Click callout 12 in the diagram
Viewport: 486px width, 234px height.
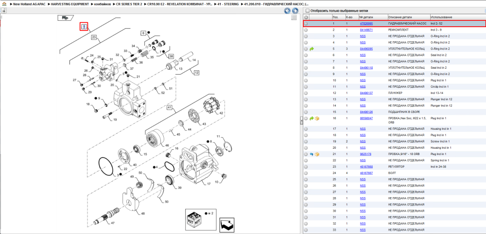(197, 73)
